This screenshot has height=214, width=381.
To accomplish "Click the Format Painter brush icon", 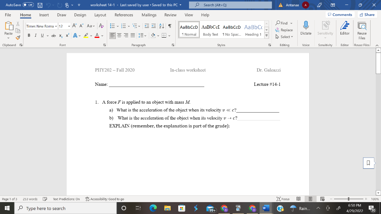I will 18,38.
